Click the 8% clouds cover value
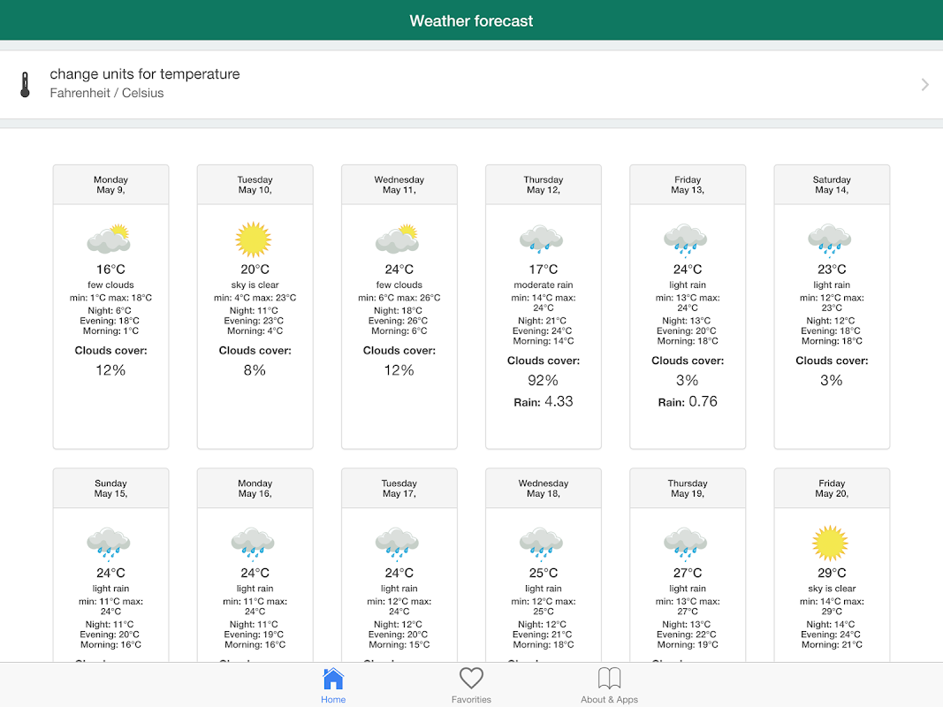The height and width of the screenshot is (707, 943). coord(255,370)
